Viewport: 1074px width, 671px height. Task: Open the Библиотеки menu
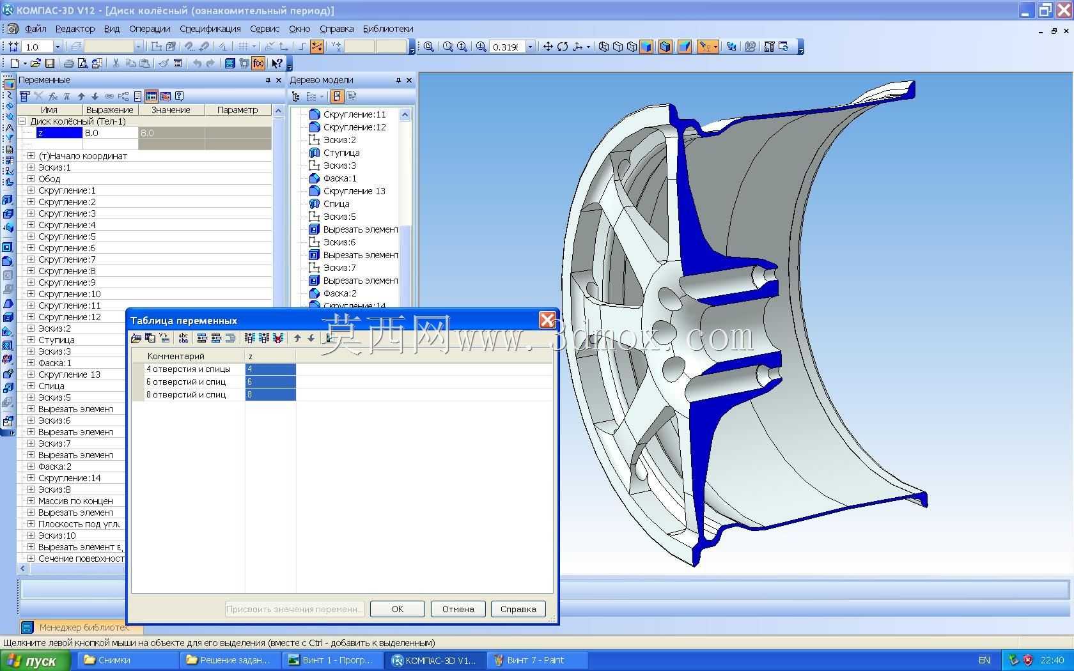(x=388, y=29)
